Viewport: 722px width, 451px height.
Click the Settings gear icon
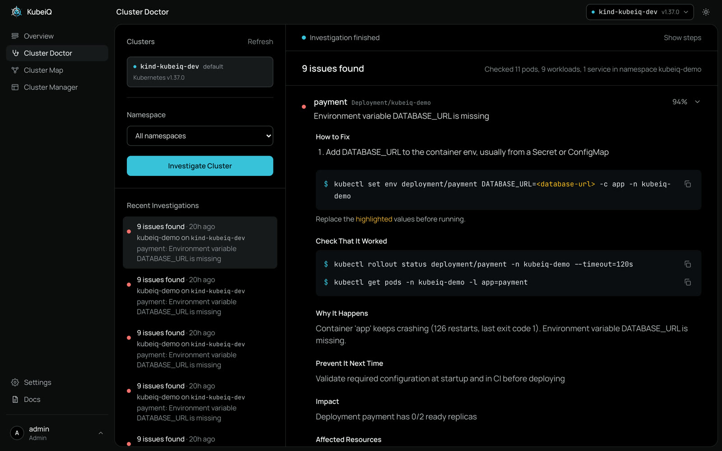[15, 382]
